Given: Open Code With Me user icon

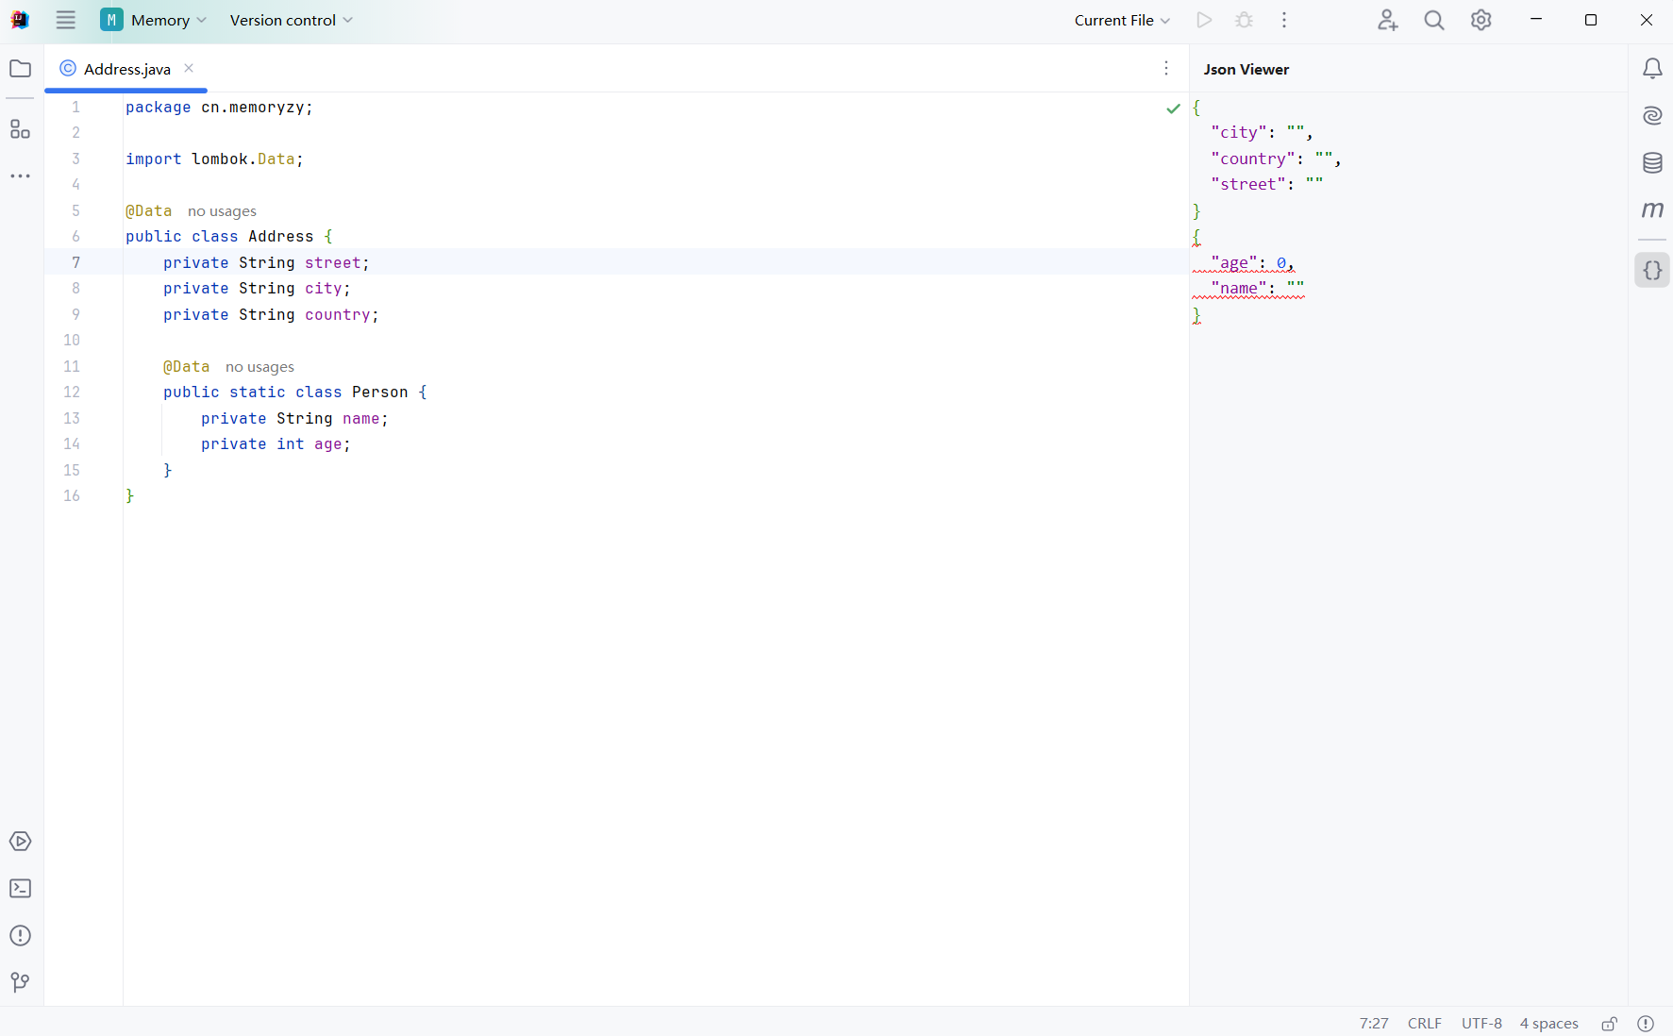Looking at the screenshot, I should pyautogui.click(x=1387, y=20).
